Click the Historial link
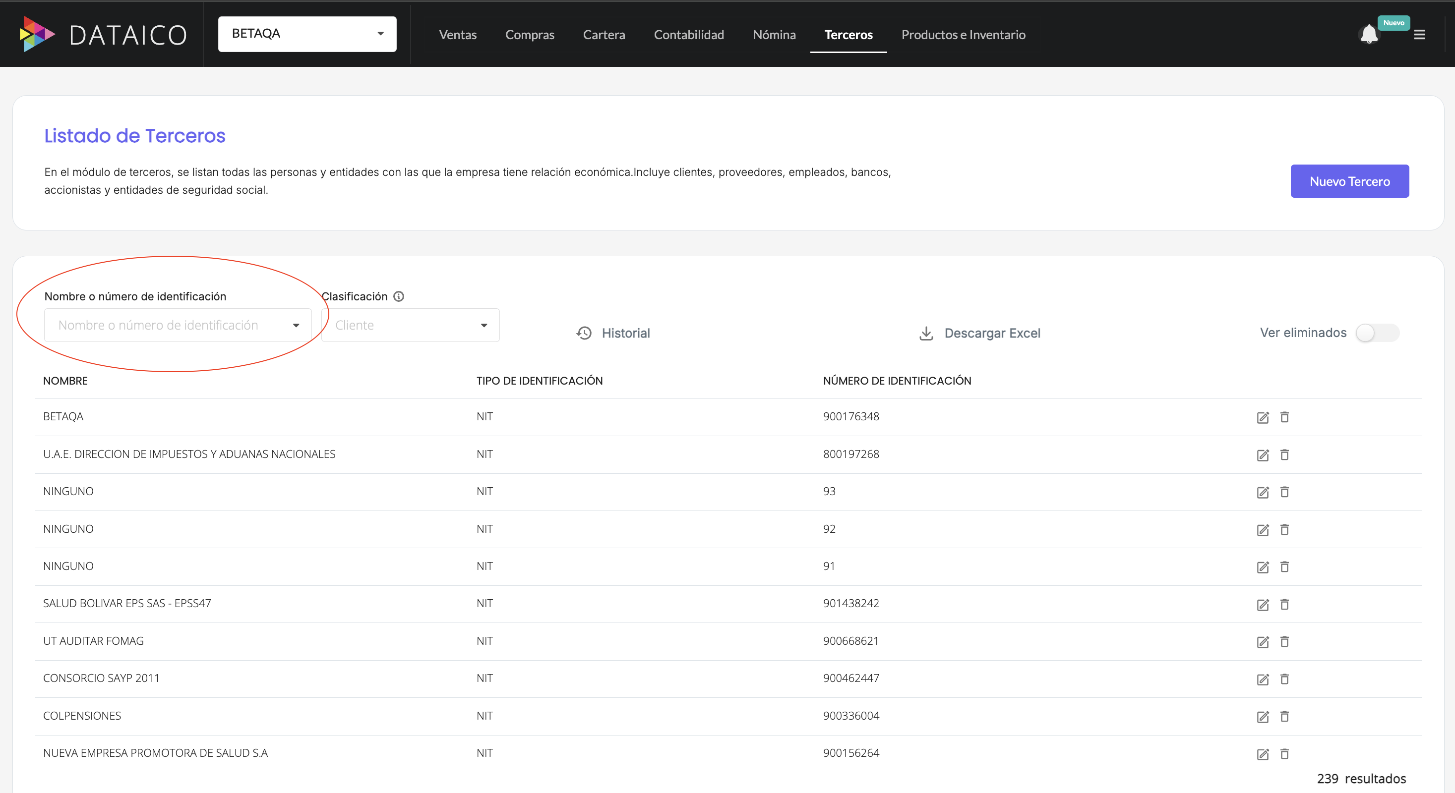1455x793 pixels. pos(626,333)
